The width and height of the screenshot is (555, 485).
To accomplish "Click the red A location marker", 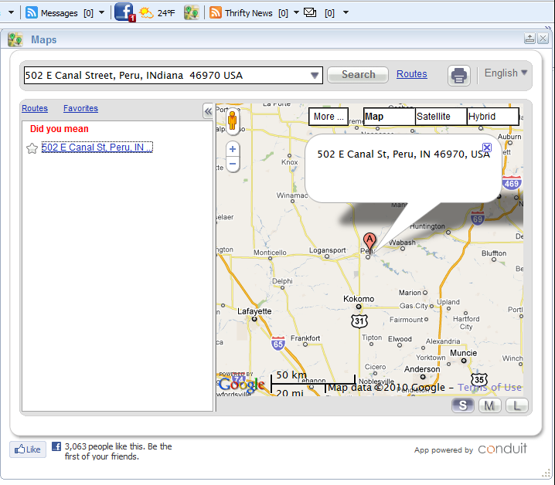I will click(x=369, y=242).
